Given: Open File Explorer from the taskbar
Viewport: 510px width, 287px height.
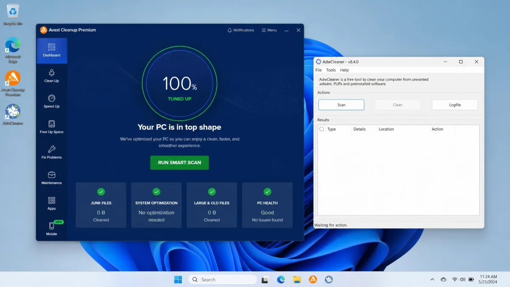Looking at the screenshot, I should click(x=297, y=279).
